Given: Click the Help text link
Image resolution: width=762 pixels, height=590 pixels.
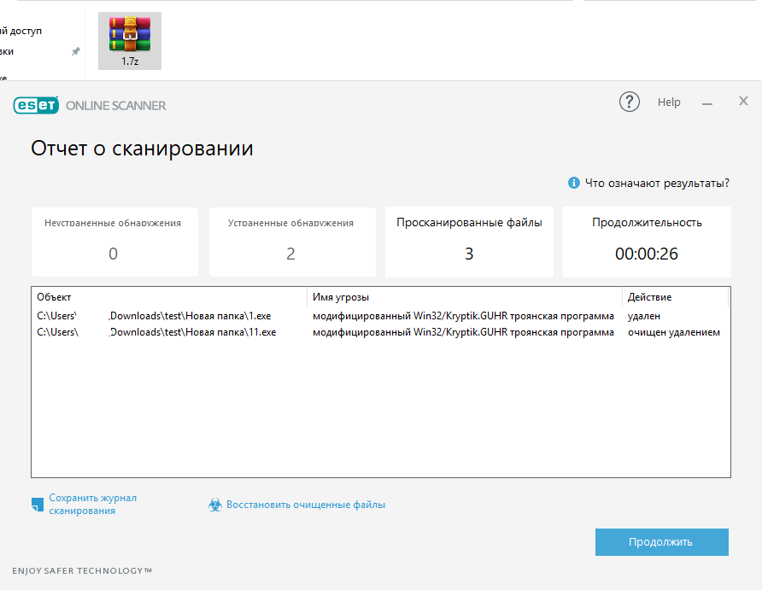Looking at the screenshot, I should tap(669, 102).
